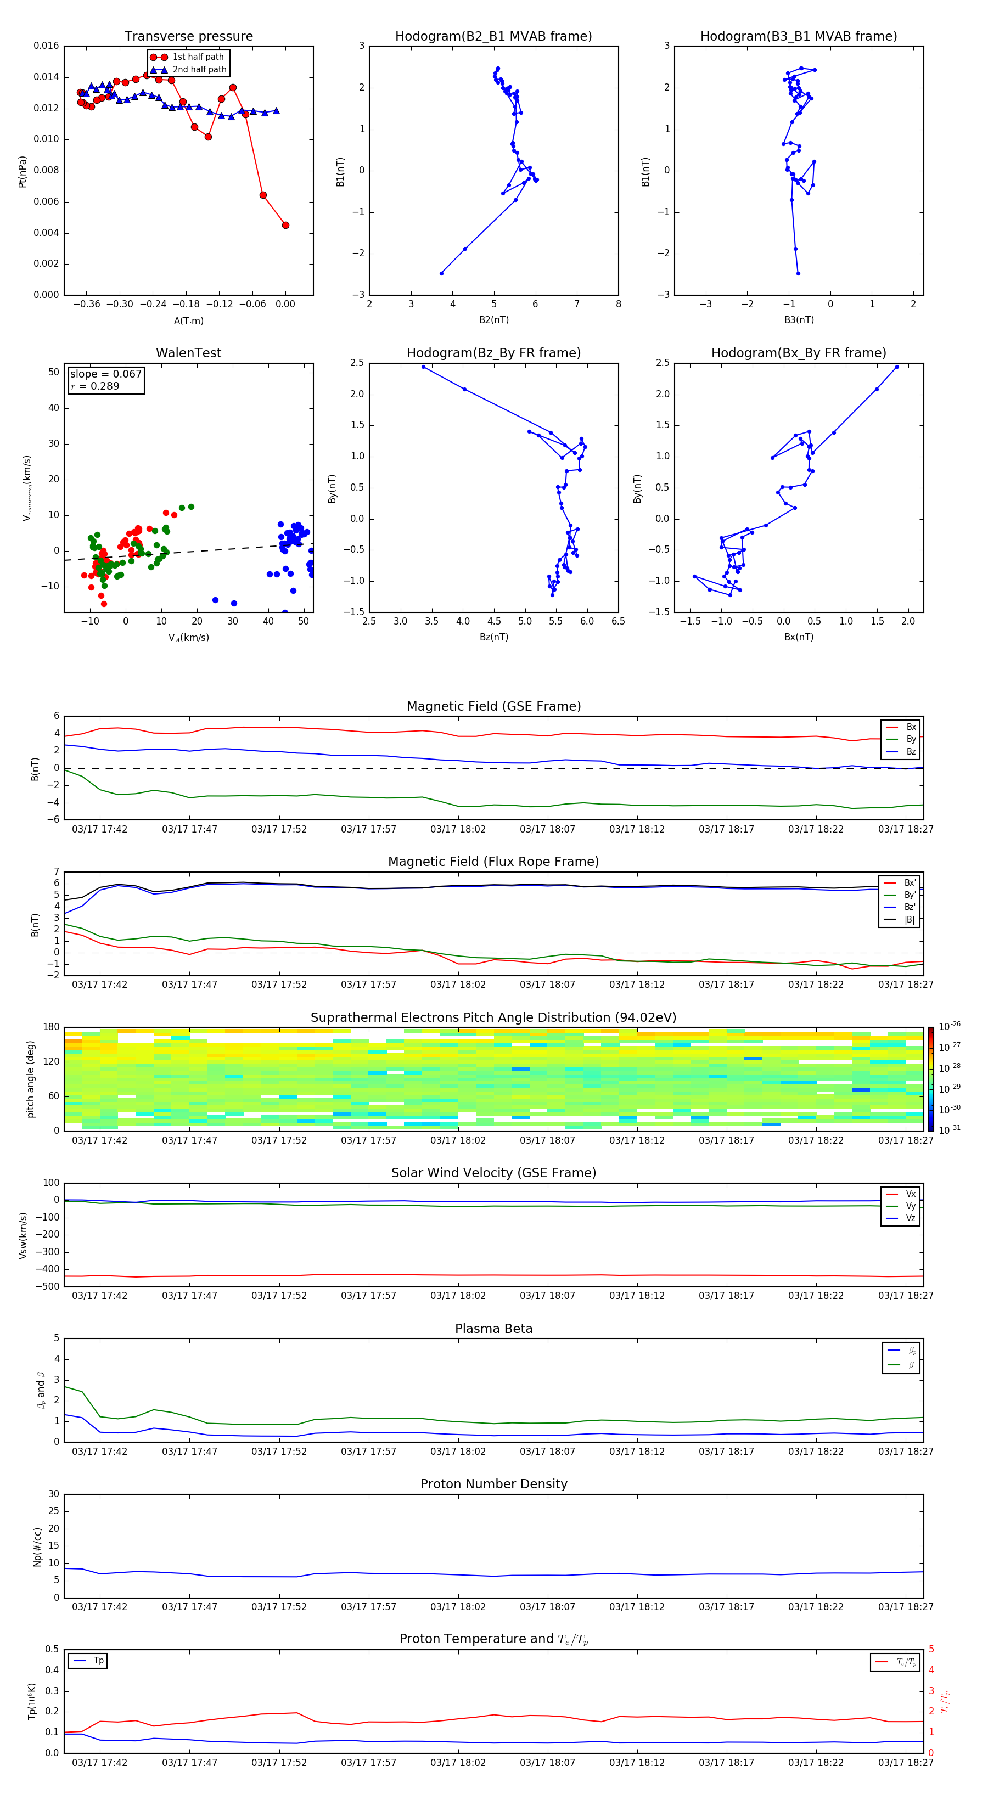
Task: Click the 'Magnetic Field (GSE Frame)' title
Action: 493,706
